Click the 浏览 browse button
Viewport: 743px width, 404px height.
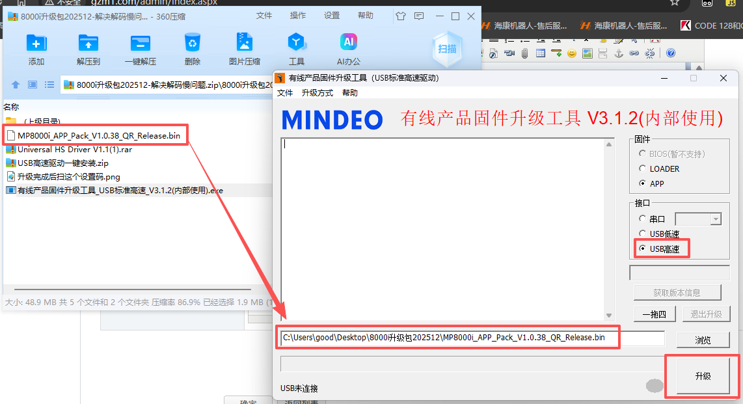coord(703,340)
